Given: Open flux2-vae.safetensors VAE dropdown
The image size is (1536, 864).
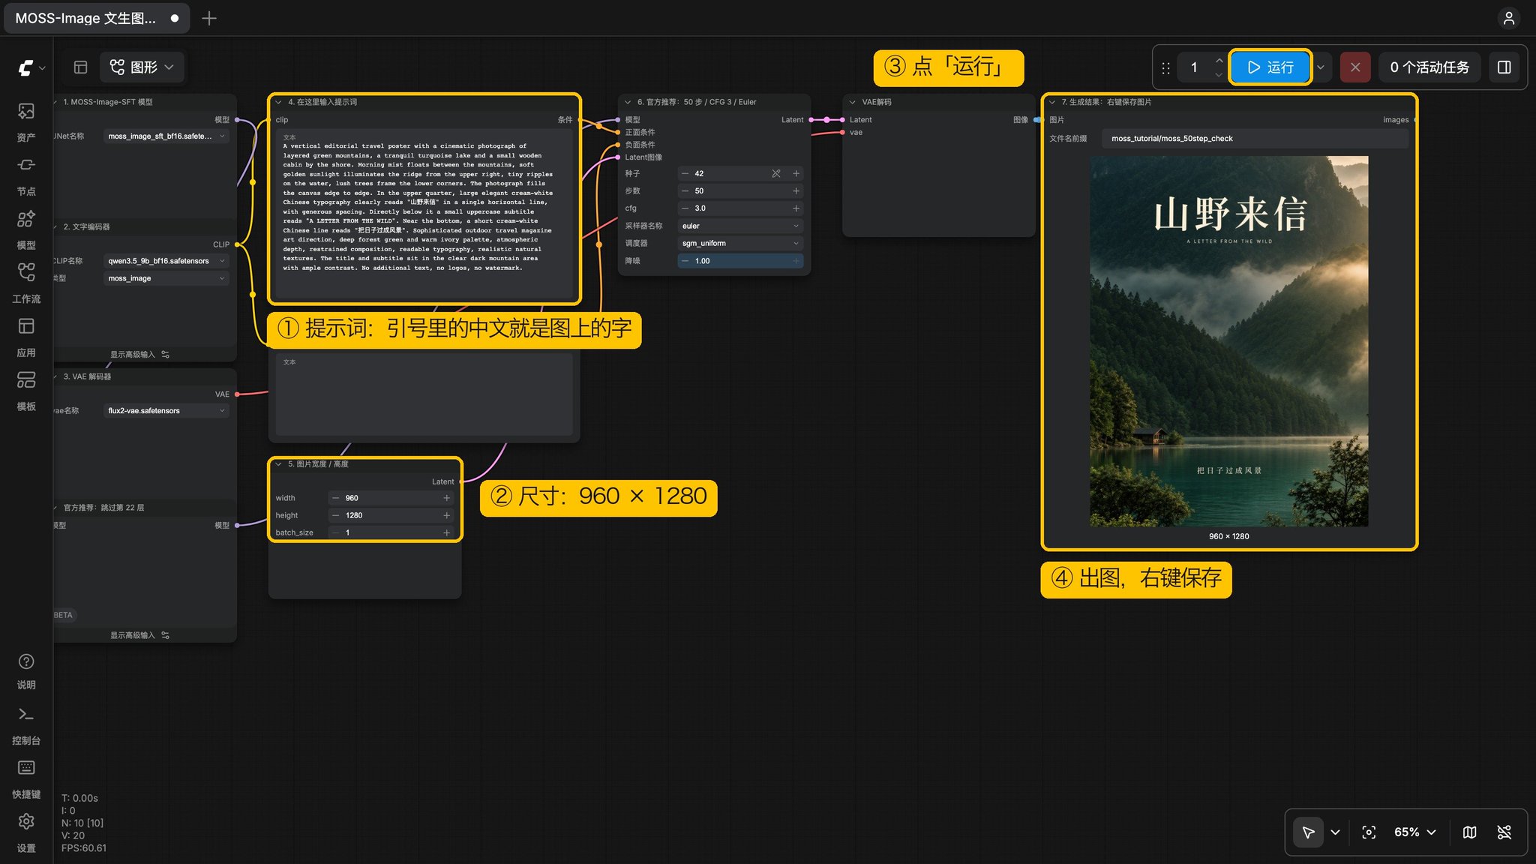Looking at the screenshot, I should [166, 411].
